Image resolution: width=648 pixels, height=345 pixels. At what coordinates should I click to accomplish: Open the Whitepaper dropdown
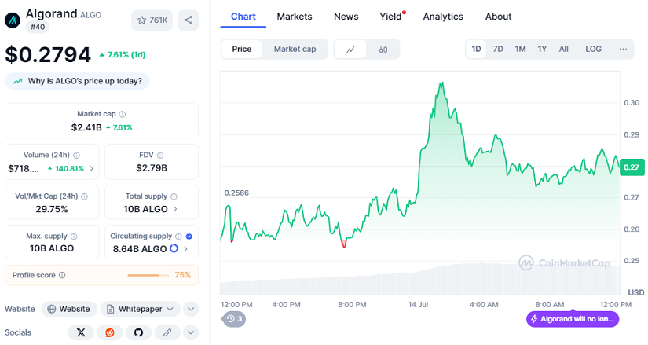pyautogui.click(x=140, y=309)
